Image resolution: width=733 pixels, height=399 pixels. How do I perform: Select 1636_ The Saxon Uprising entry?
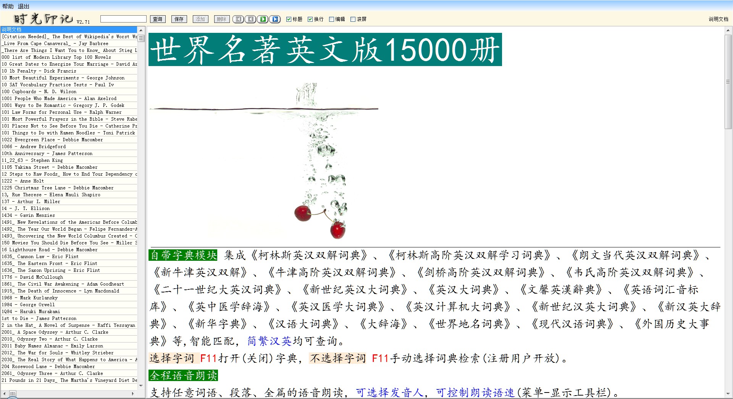(69, 270)
